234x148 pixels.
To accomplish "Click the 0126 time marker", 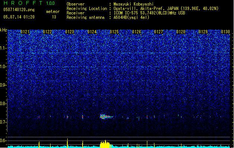I will coord(137,32).
